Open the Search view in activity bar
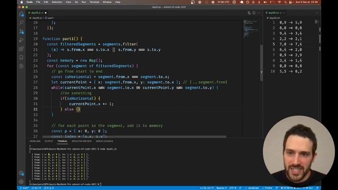 pos(21,23)
